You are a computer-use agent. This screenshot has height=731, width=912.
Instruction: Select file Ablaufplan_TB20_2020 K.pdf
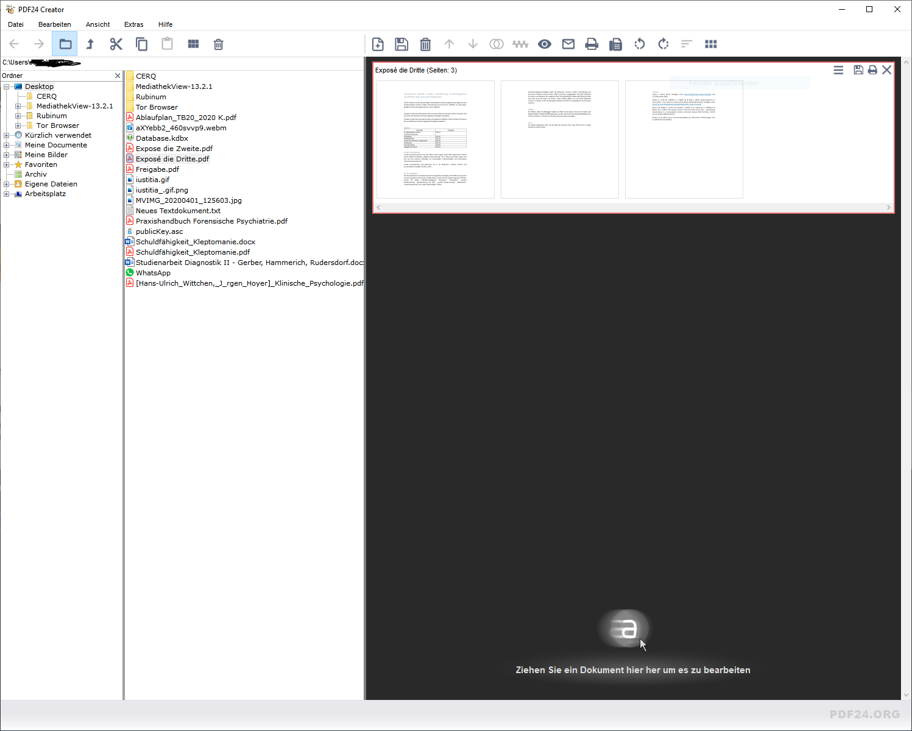[x=186, y=118]
